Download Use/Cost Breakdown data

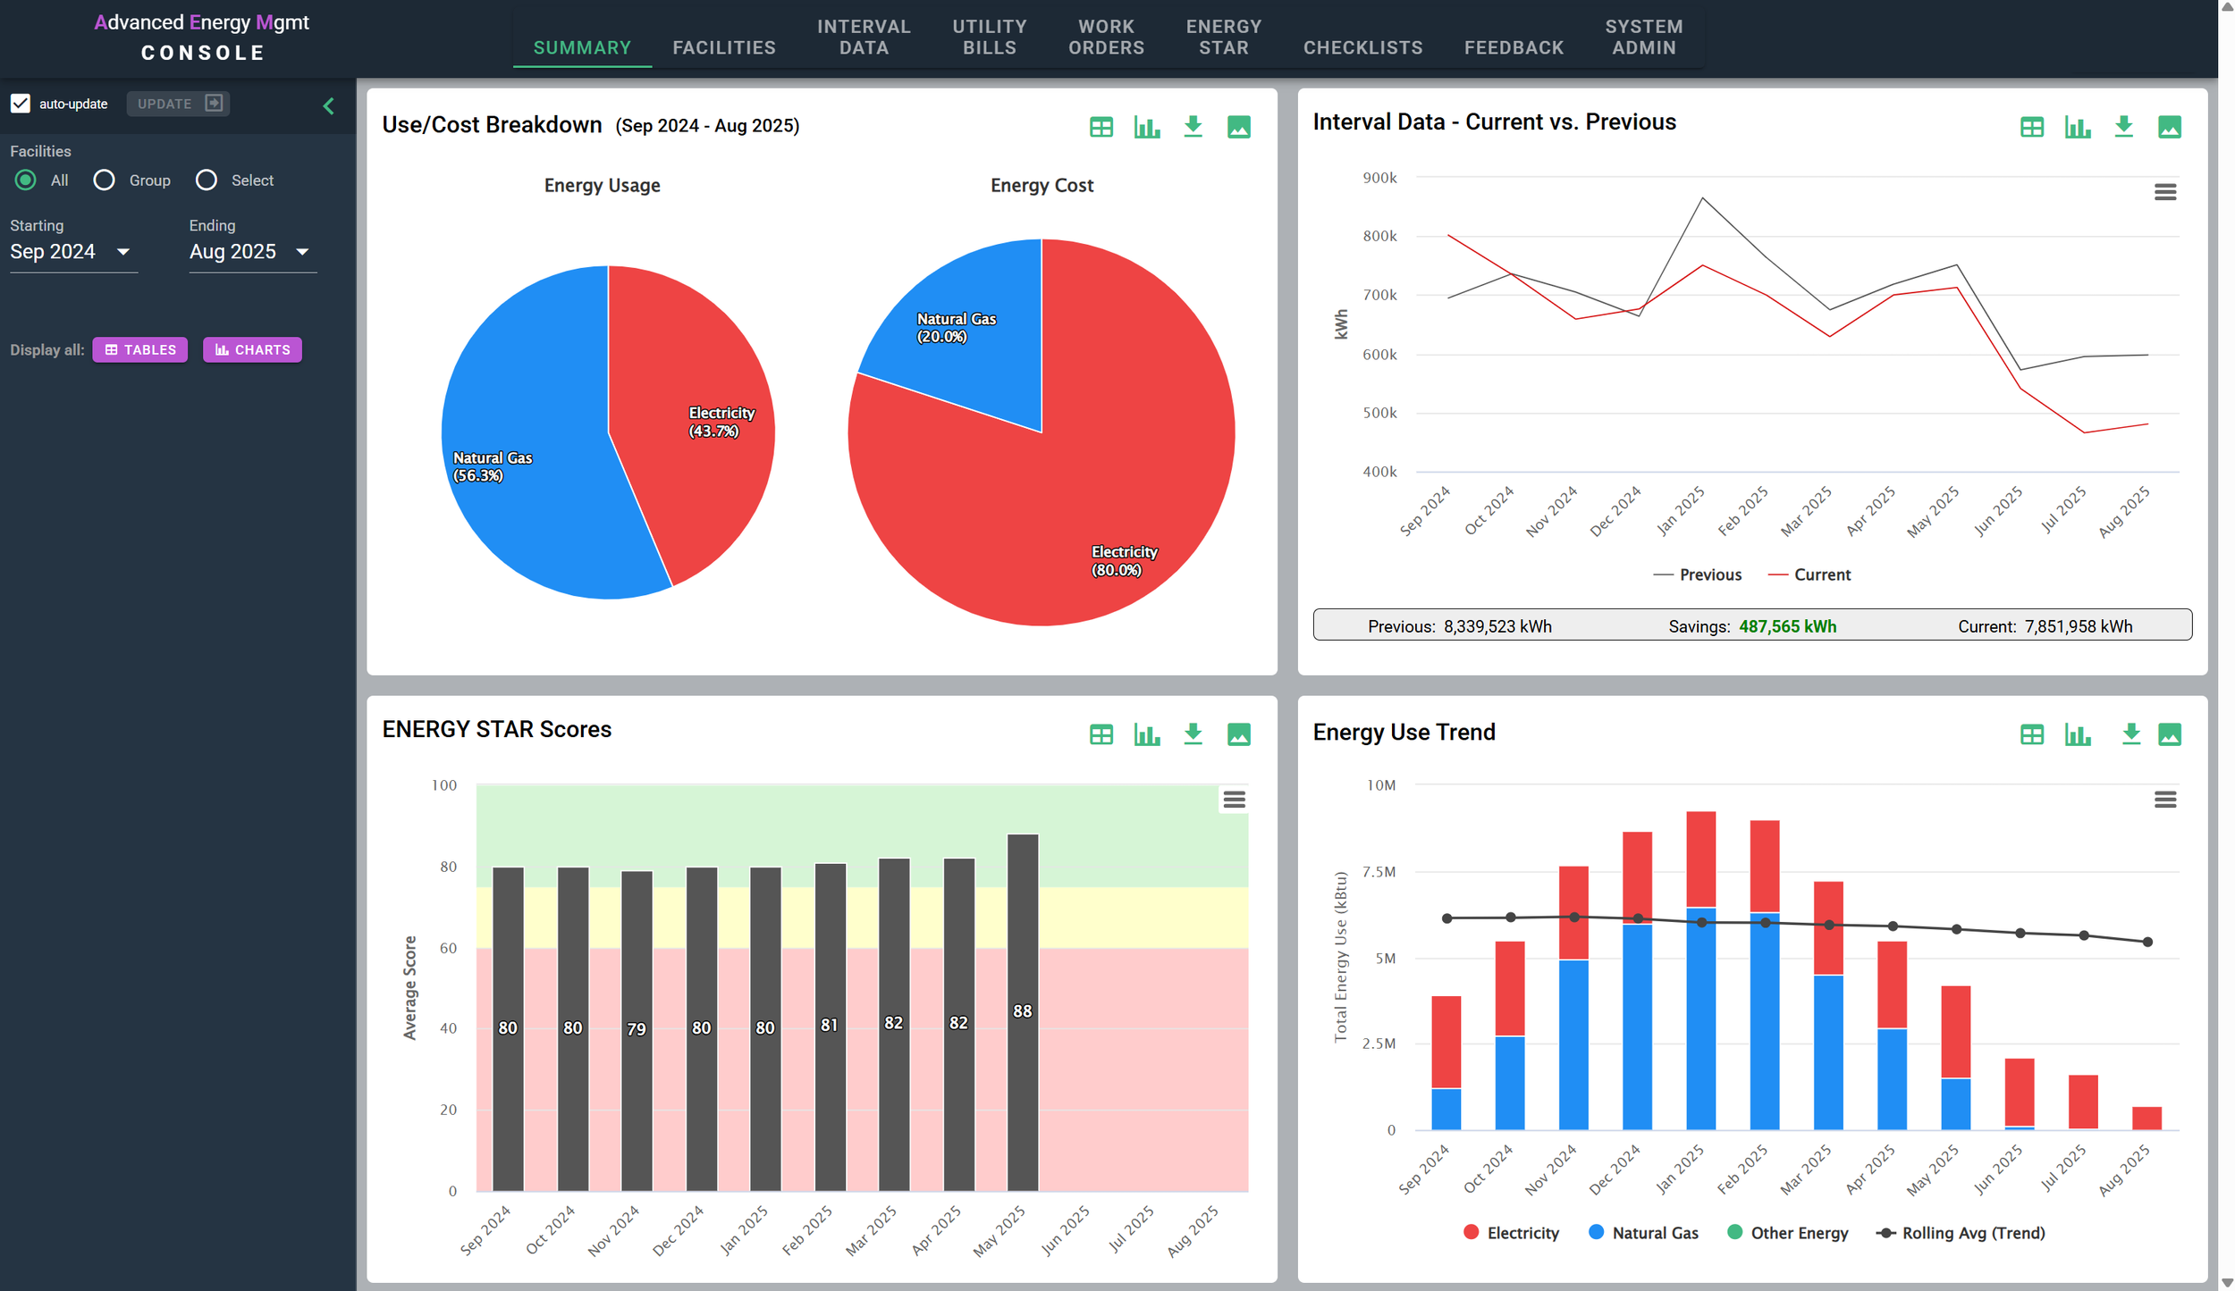coord(1193,127)
